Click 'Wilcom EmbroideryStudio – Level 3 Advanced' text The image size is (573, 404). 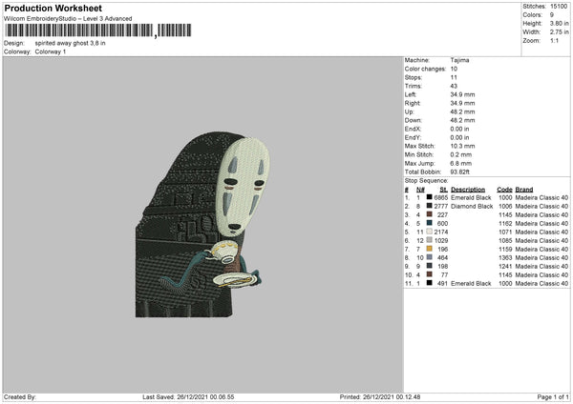click(68, 18)
